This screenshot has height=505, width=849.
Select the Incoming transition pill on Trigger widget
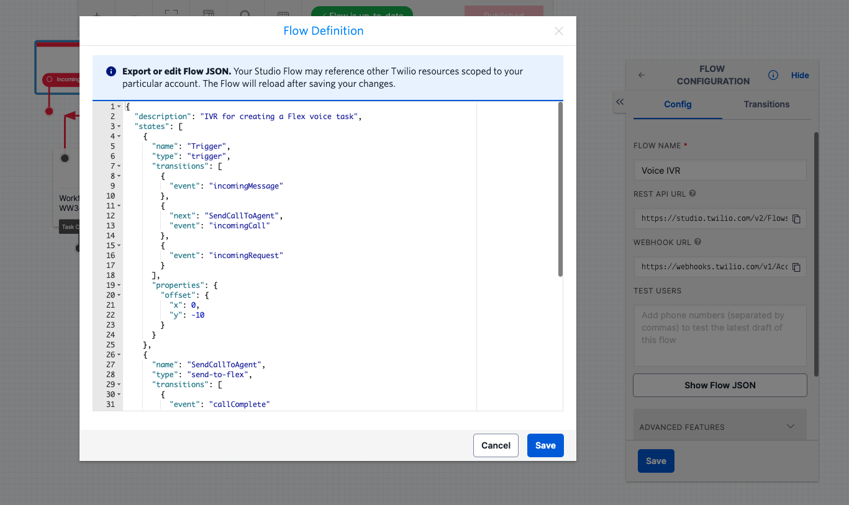(x=61, y=79)
